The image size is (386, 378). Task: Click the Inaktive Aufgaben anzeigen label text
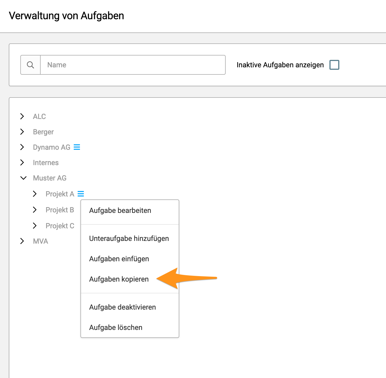tap(280, 65)
